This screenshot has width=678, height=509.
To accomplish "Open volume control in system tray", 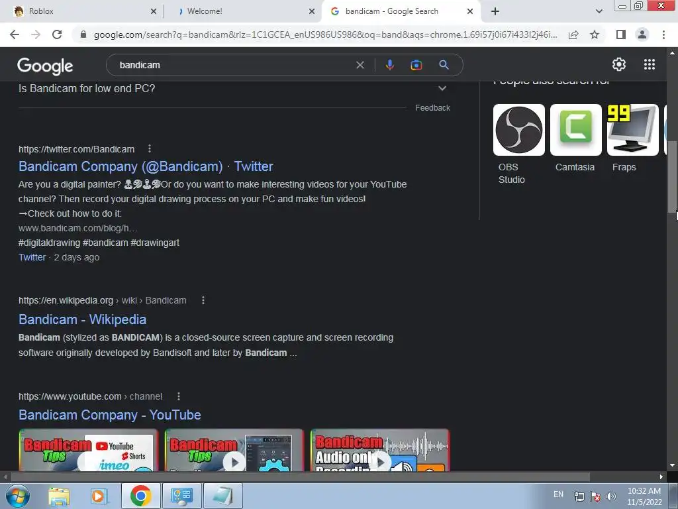I will (x=611, y=496).
